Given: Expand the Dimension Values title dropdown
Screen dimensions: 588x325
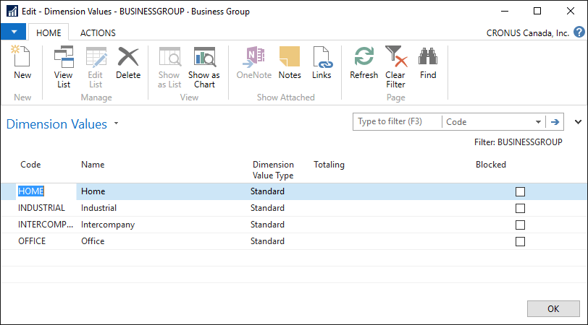Looking at the screenshot, I should 117,124.
